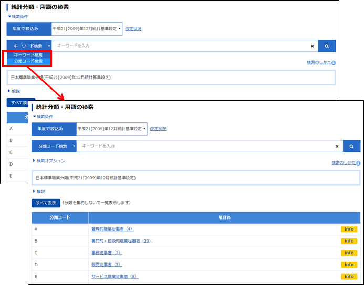The width and height of the screenshot is (364, 285).
Task: Click the magnifier search button in the lower panel
Action: [351, 146]
